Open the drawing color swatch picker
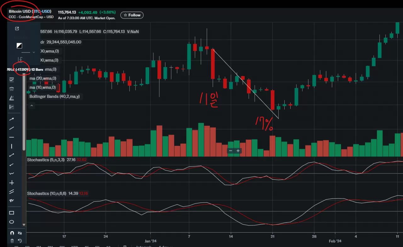 click(19, 46)
